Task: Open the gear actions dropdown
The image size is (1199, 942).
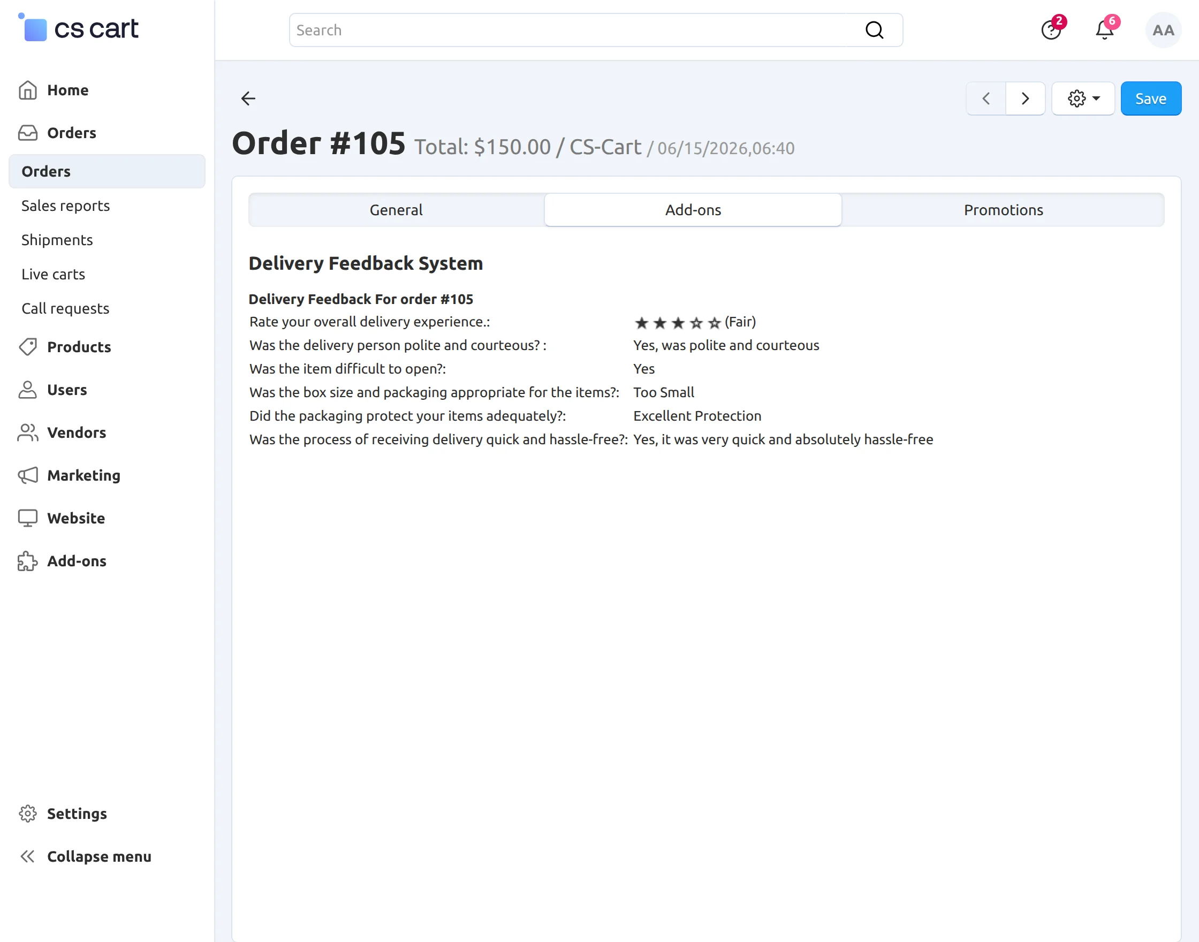Action: pos(1083,98)
